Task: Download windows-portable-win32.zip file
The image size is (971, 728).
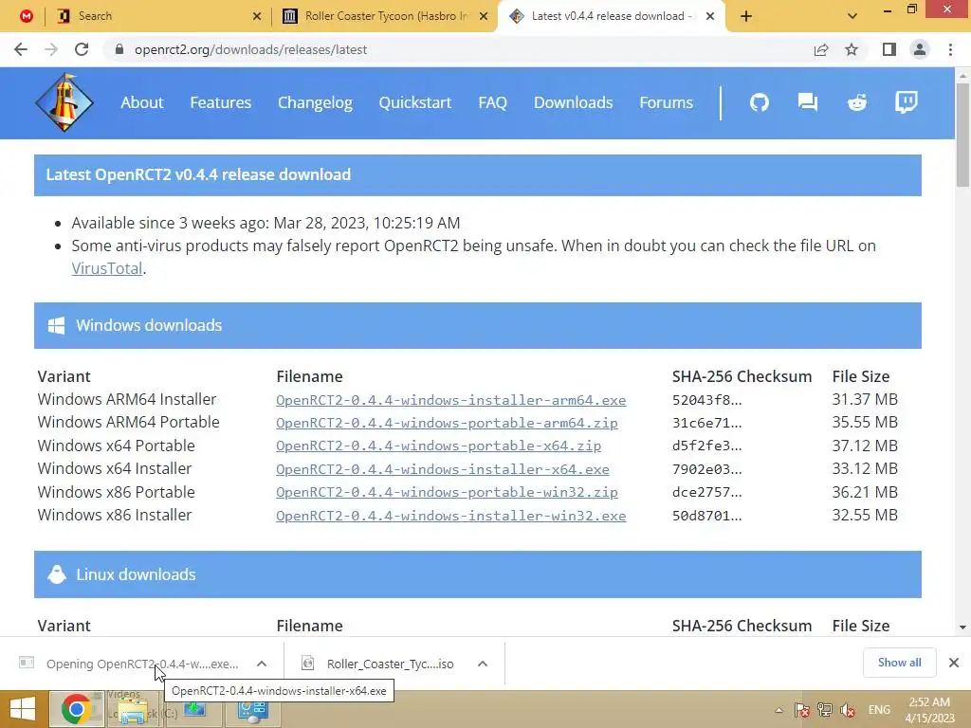Action: [447, 492]
